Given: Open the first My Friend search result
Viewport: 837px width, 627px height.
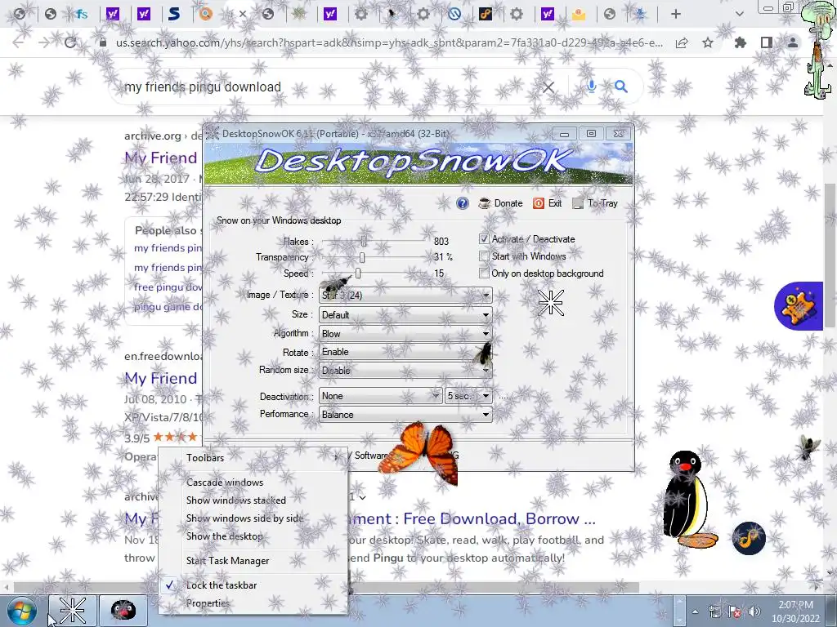Looking at the screenshot, I should 161,158.
